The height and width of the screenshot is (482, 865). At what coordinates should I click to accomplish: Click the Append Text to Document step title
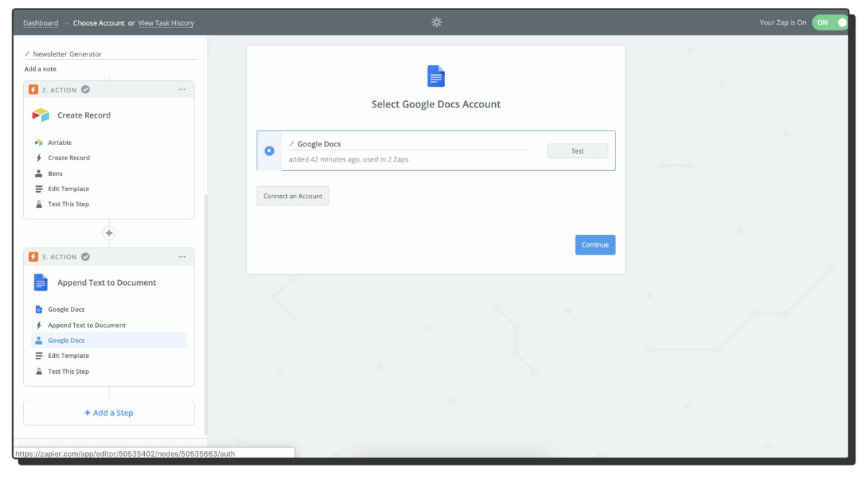tap(107, 283)
